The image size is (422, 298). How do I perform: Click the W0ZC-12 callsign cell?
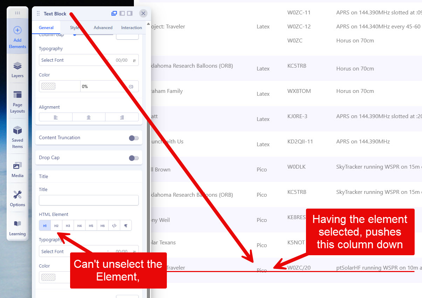click(x=299, y=27)
